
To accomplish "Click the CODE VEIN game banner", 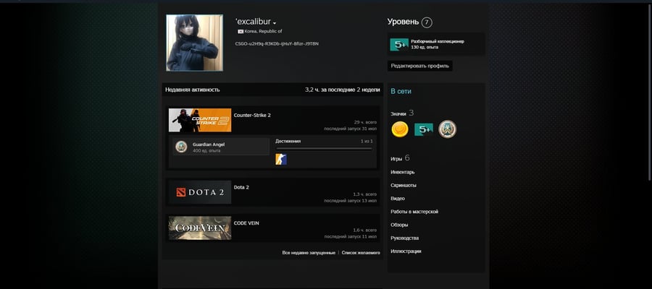I will click(200, 228).
